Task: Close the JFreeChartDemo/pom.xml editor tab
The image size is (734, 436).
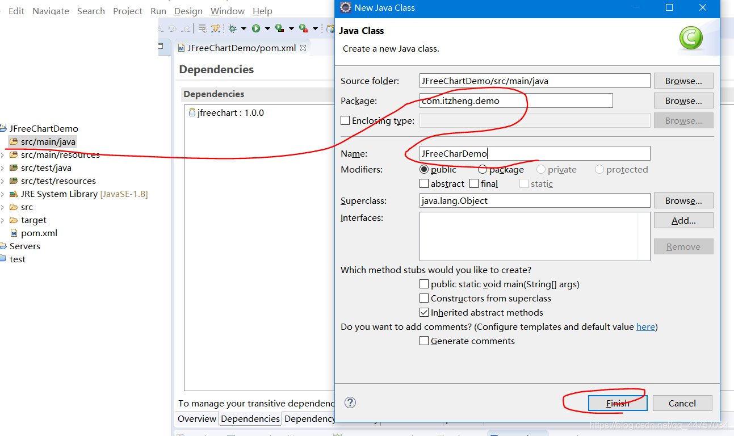Action: pyautogui.click(x=303, y=48)
